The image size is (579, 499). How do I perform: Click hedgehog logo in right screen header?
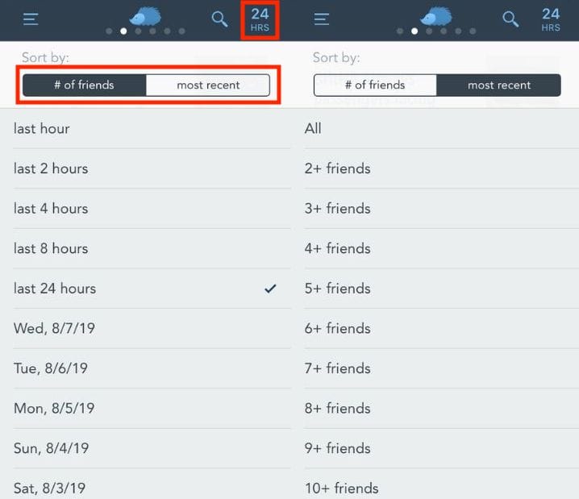[436, 15]
